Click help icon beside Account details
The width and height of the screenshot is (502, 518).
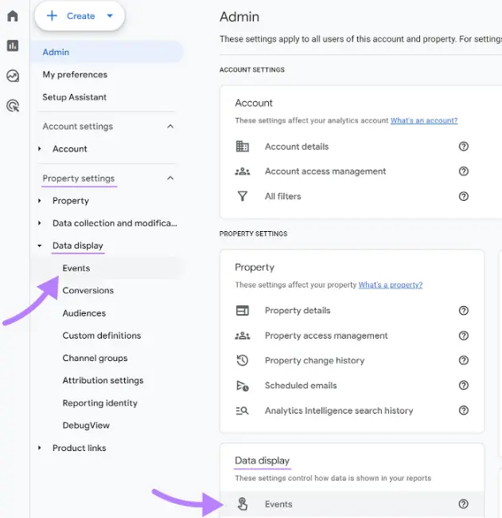[x=464, y=147]
